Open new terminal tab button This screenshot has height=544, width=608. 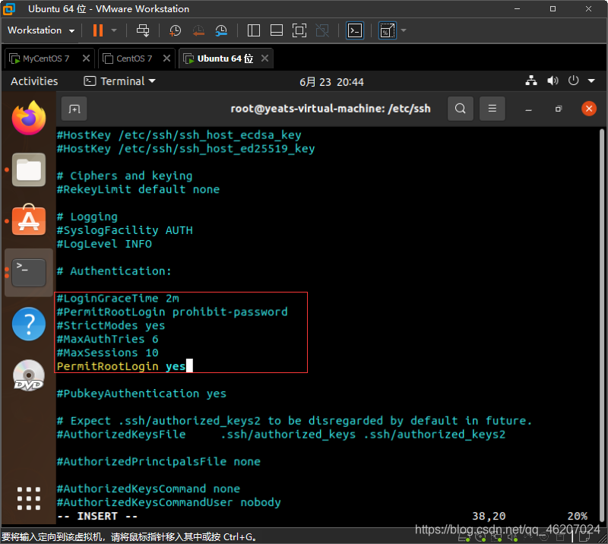click(74, 109)
